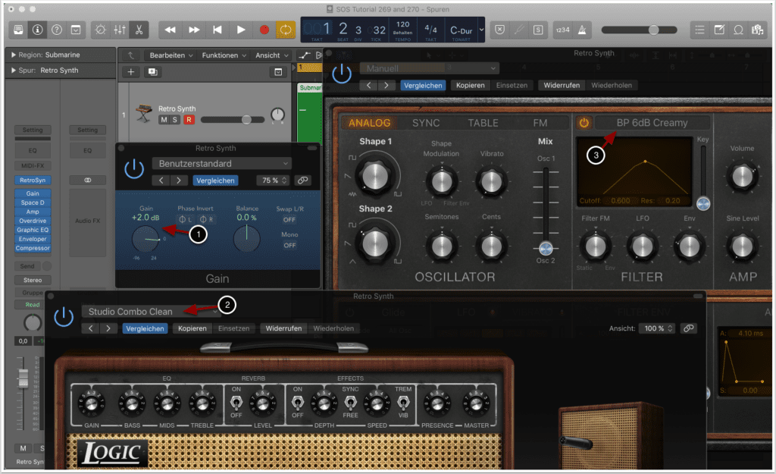Click the Metronome icon
Screen dimensions: 776x474
point(584,30)
